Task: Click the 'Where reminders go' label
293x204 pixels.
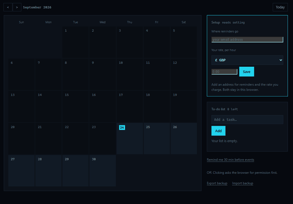Action: 225,31
